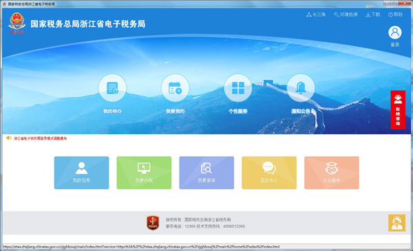Open the 帮助 help link

coord(395,14)
